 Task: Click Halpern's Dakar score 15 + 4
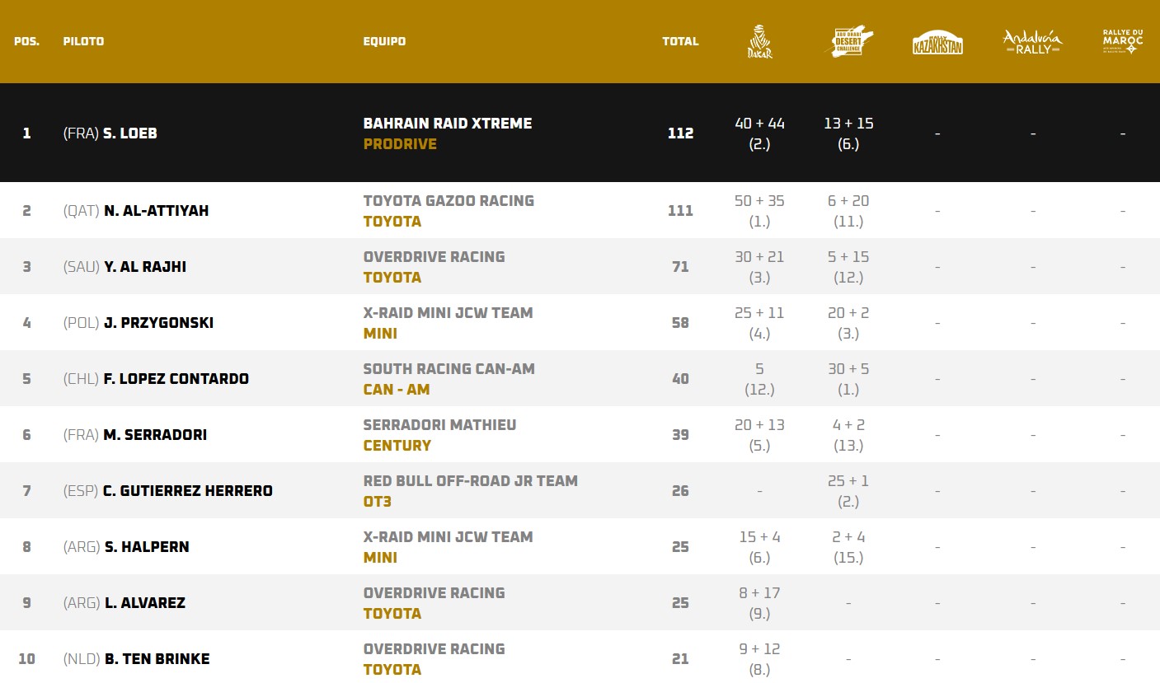[759, 537]
